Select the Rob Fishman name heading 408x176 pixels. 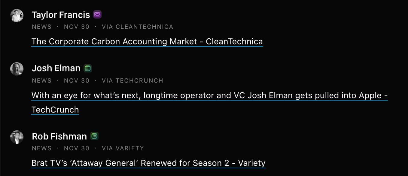click(x=59, y=136)
